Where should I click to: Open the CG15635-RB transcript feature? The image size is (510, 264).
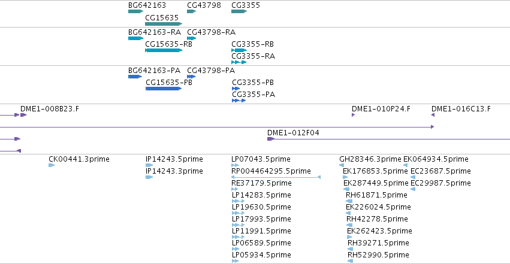pos(164,50)
